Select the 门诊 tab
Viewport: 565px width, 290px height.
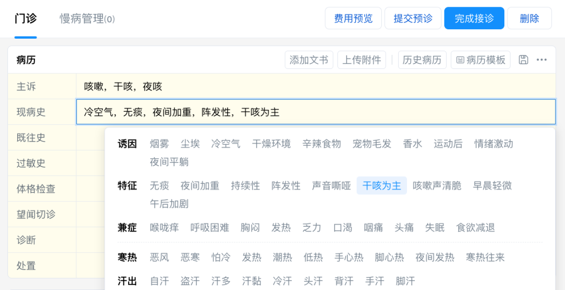(x=26, y=19)
